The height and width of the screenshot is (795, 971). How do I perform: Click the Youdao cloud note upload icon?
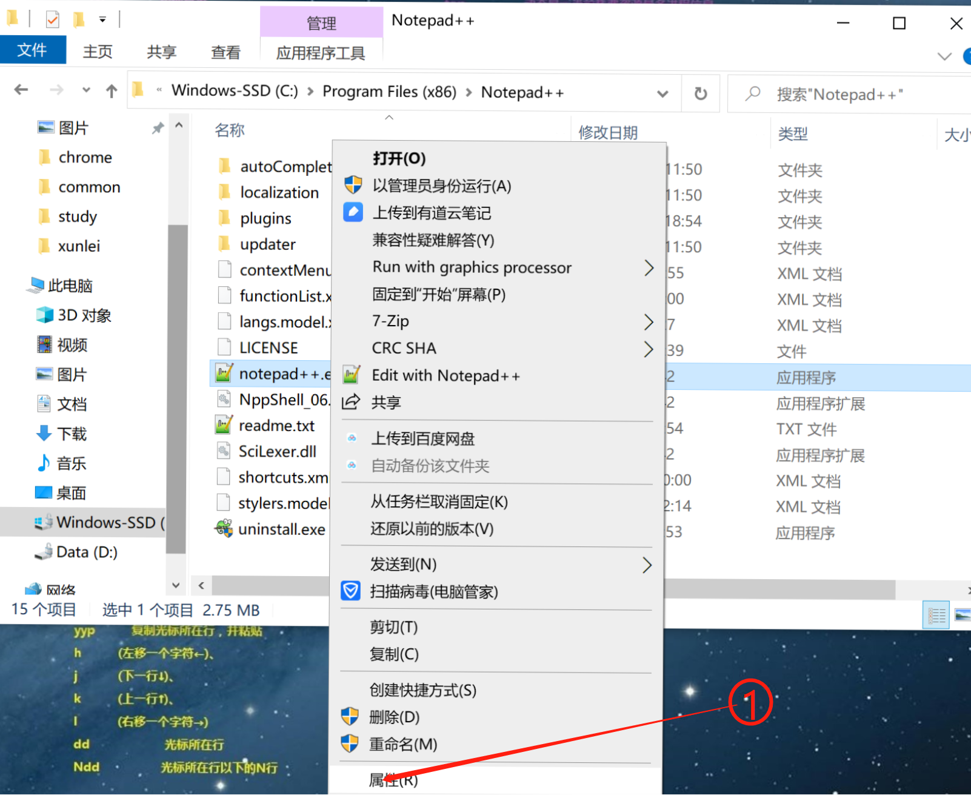tap(353, 212)
